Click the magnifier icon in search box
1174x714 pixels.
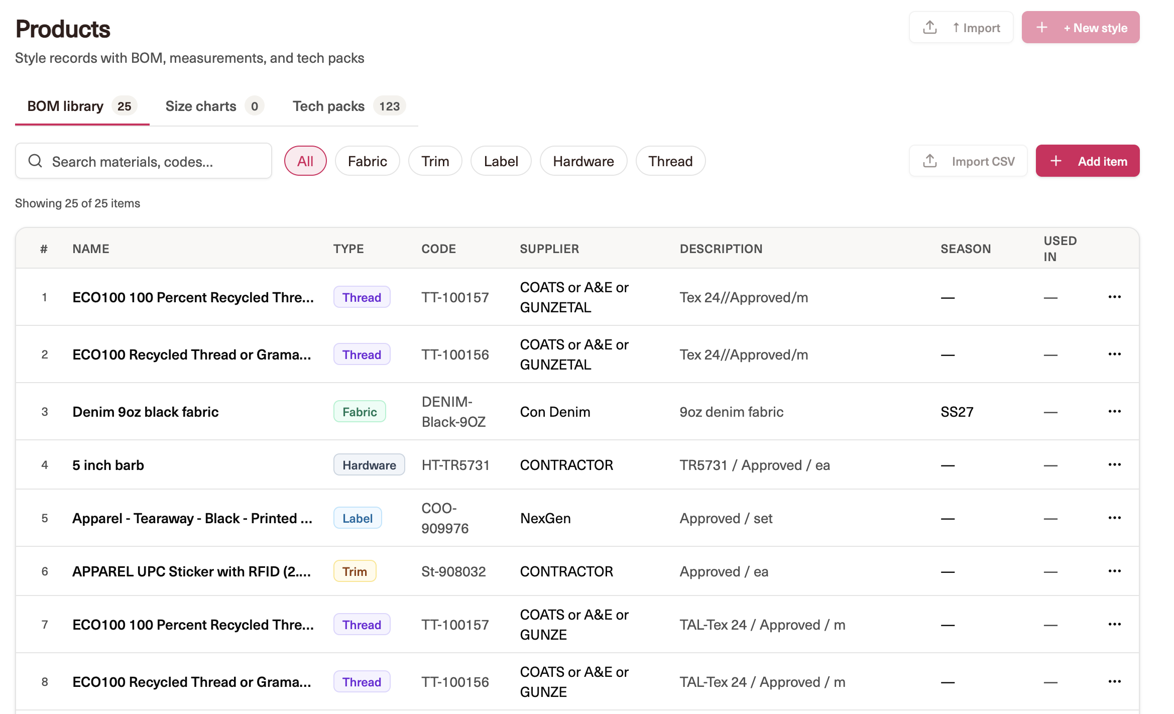click(x=35, y=161)
